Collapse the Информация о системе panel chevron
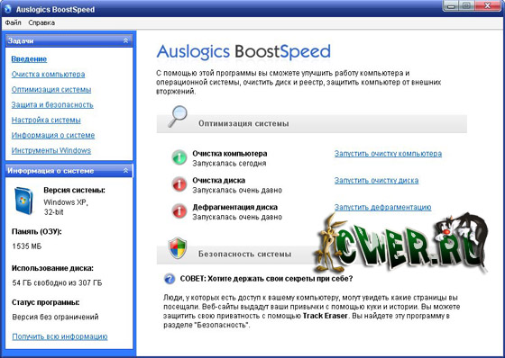This screenshot has height=358, width=505. (125, 171)
